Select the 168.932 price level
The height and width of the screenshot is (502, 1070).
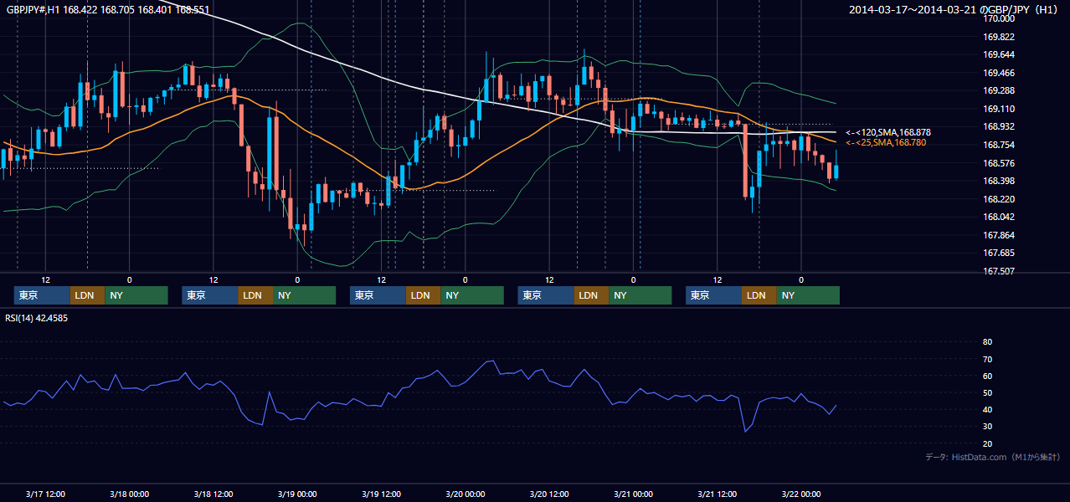click(x=999, y=126)
